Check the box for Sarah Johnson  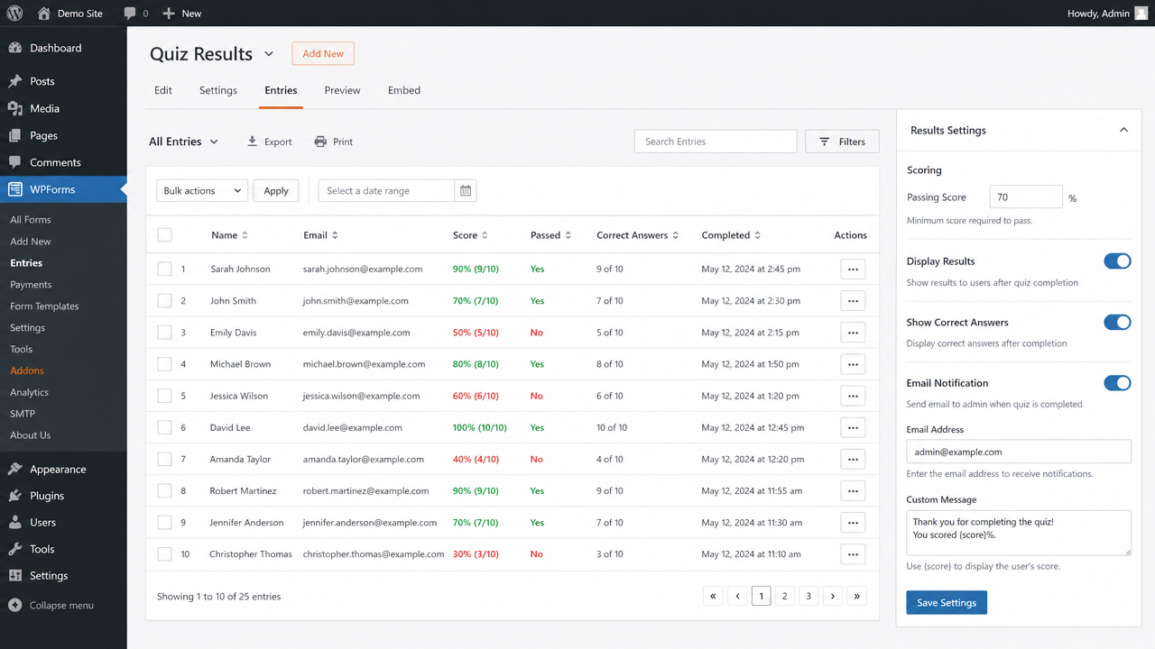tap(164, 269)
